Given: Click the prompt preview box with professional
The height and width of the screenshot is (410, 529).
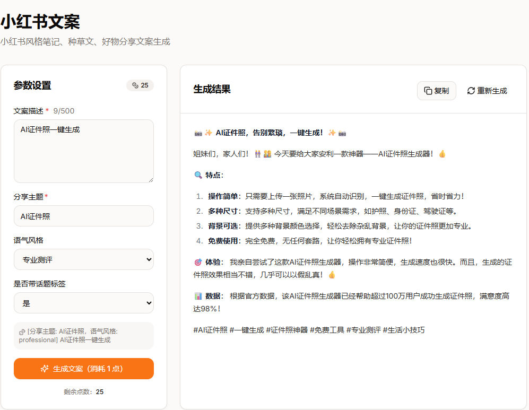Looking at the screenshot, I should pos(84,336).
